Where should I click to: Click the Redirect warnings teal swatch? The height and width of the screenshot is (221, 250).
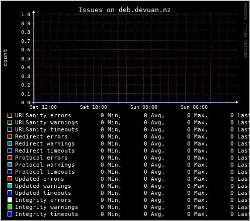point(10,143)
